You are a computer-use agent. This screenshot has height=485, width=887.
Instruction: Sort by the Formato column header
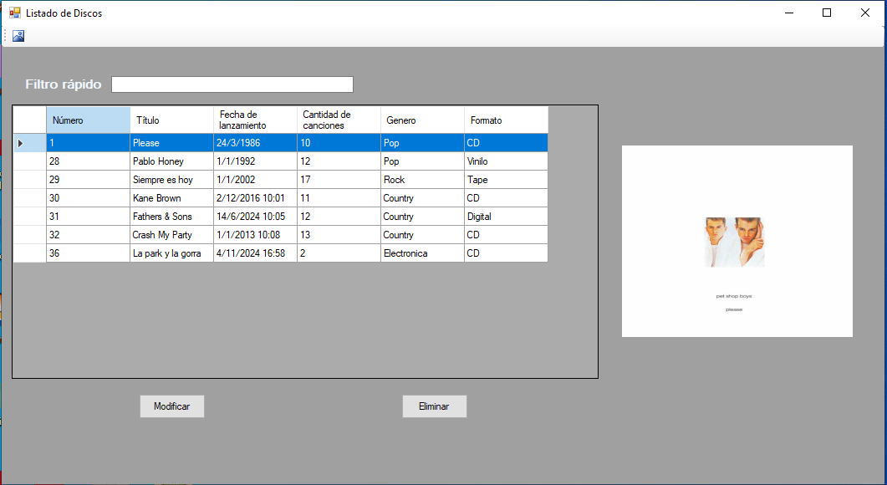pos(506,120)
